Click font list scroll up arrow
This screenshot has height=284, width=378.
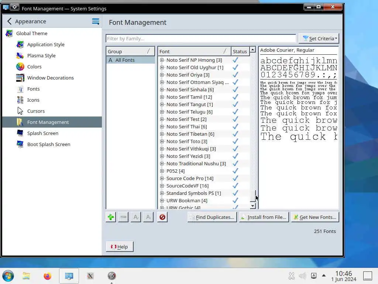252,50
